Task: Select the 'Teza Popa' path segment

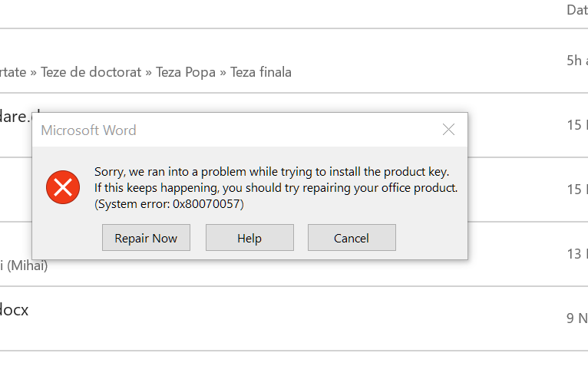Action: (x=186, y=72)
